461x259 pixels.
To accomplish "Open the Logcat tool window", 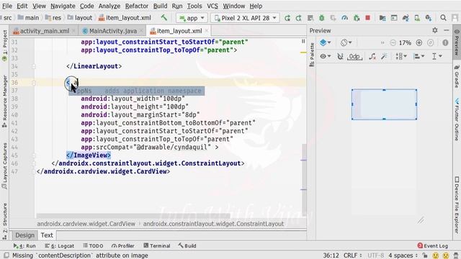I will (60, 246).
